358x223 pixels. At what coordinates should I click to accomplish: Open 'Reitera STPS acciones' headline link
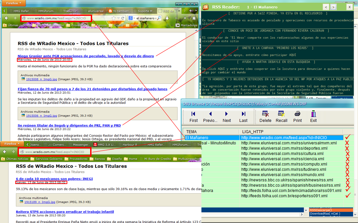(x=65, y=212)
